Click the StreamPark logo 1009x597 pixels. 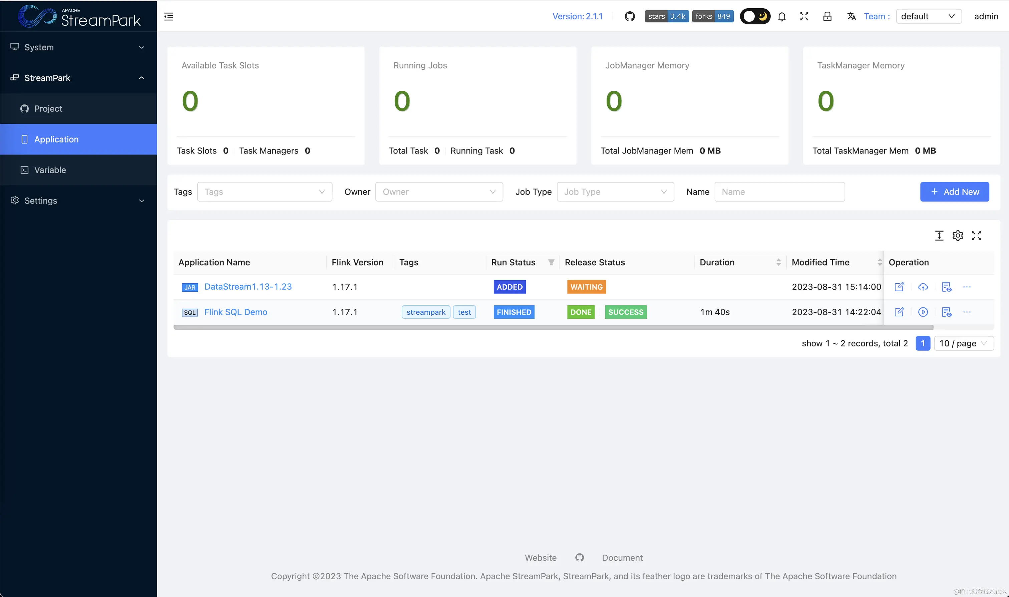79,16
